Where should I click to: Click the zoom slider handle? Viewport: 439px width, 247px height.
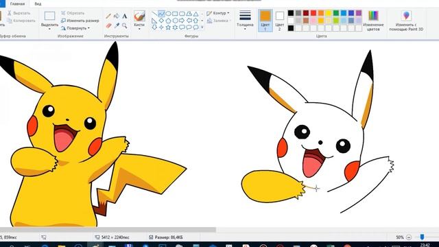pyautogui.click(x=422, y=237)
